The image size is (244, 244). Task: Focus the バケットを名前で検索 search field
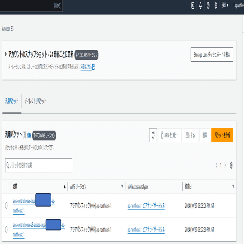(39, 165)
